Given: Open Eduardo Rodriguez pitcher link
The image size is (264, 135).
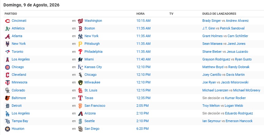Looking at the screenshot, I should (x=239, y=113).
